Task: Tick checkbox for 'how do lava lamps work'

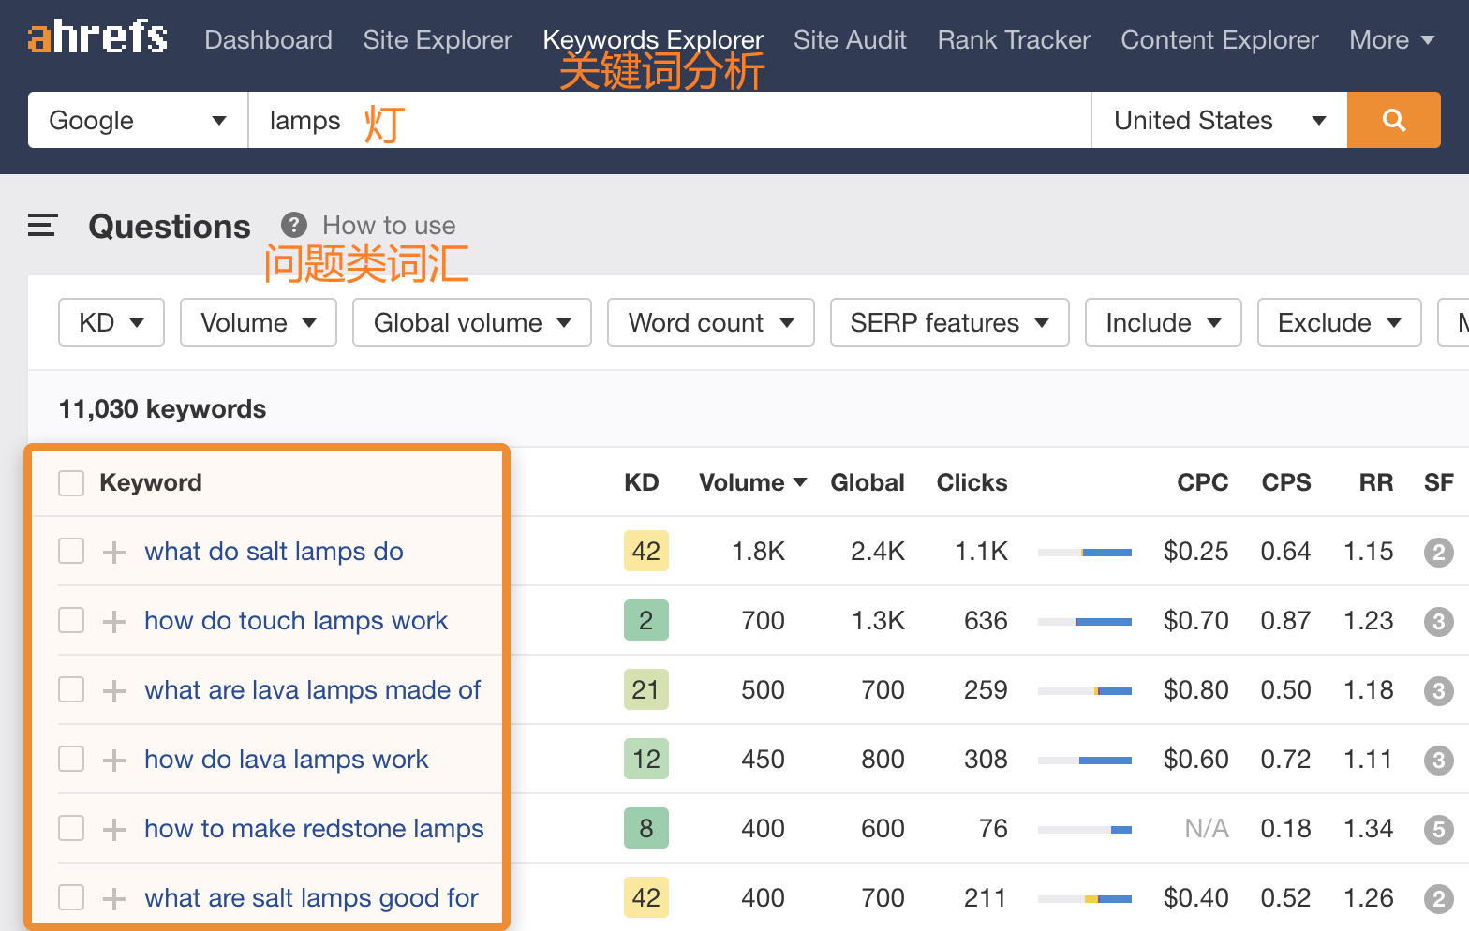Action: point(71,760)
